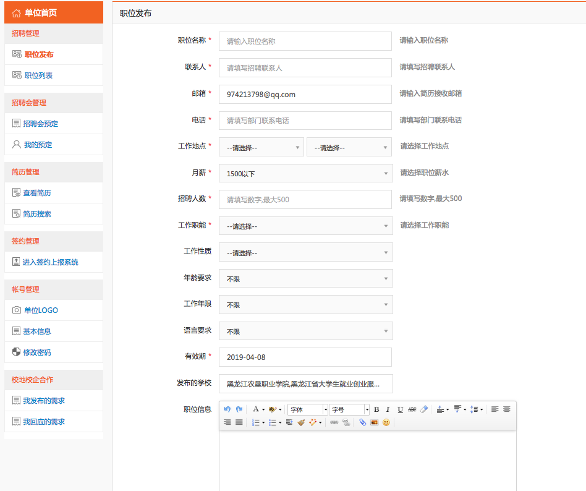The width and height of the screenshot is (586, 491).
Task: Open the 月薪 salary dropdown
Action: tap(305, 173)
